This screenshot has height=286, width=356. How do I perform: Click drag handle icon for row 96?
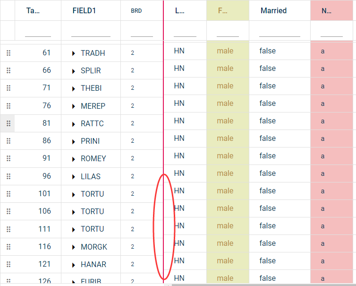8,176
